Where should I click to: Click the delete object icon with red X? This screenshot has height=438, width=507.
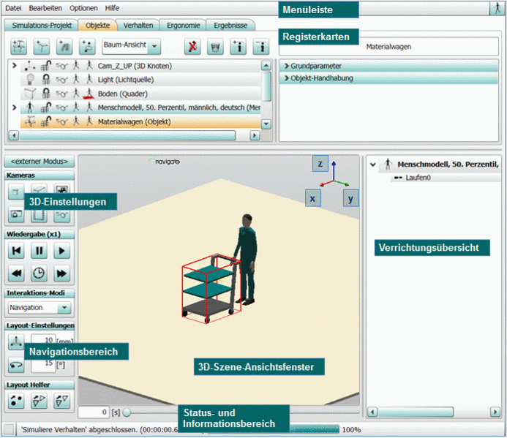click(x=193, y=47)
